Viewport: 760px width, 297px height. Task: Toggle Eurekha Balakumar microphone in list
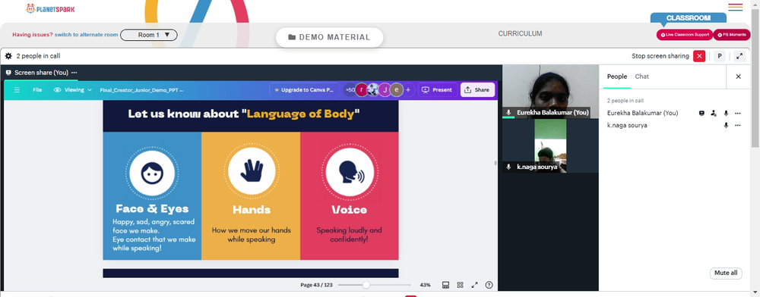click(x=726, y=113)
